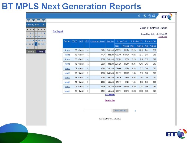Image resolution: width=191 pixels, height=143 pixels.
Task: Click the 'Reporting Daily : 24-Feb-05' text
Action: click(x=154, y=34)
